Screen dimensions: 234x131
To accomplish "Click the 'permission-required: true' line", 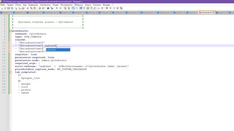I will pyautogui.click(x=34, y=57).
